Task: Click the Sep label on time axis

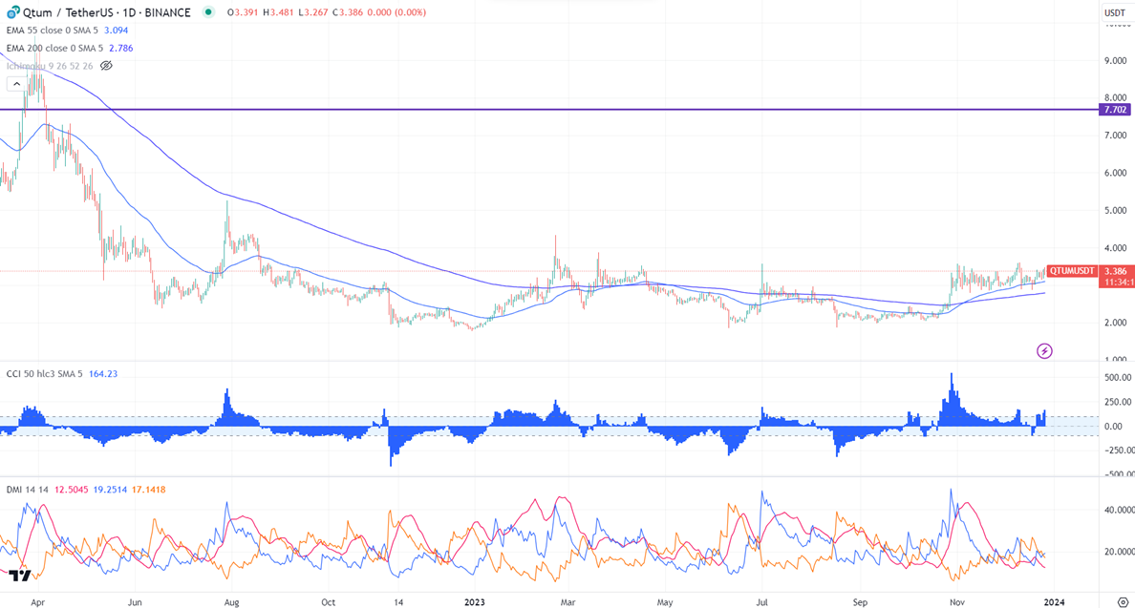Action: [x=860, y=601]
